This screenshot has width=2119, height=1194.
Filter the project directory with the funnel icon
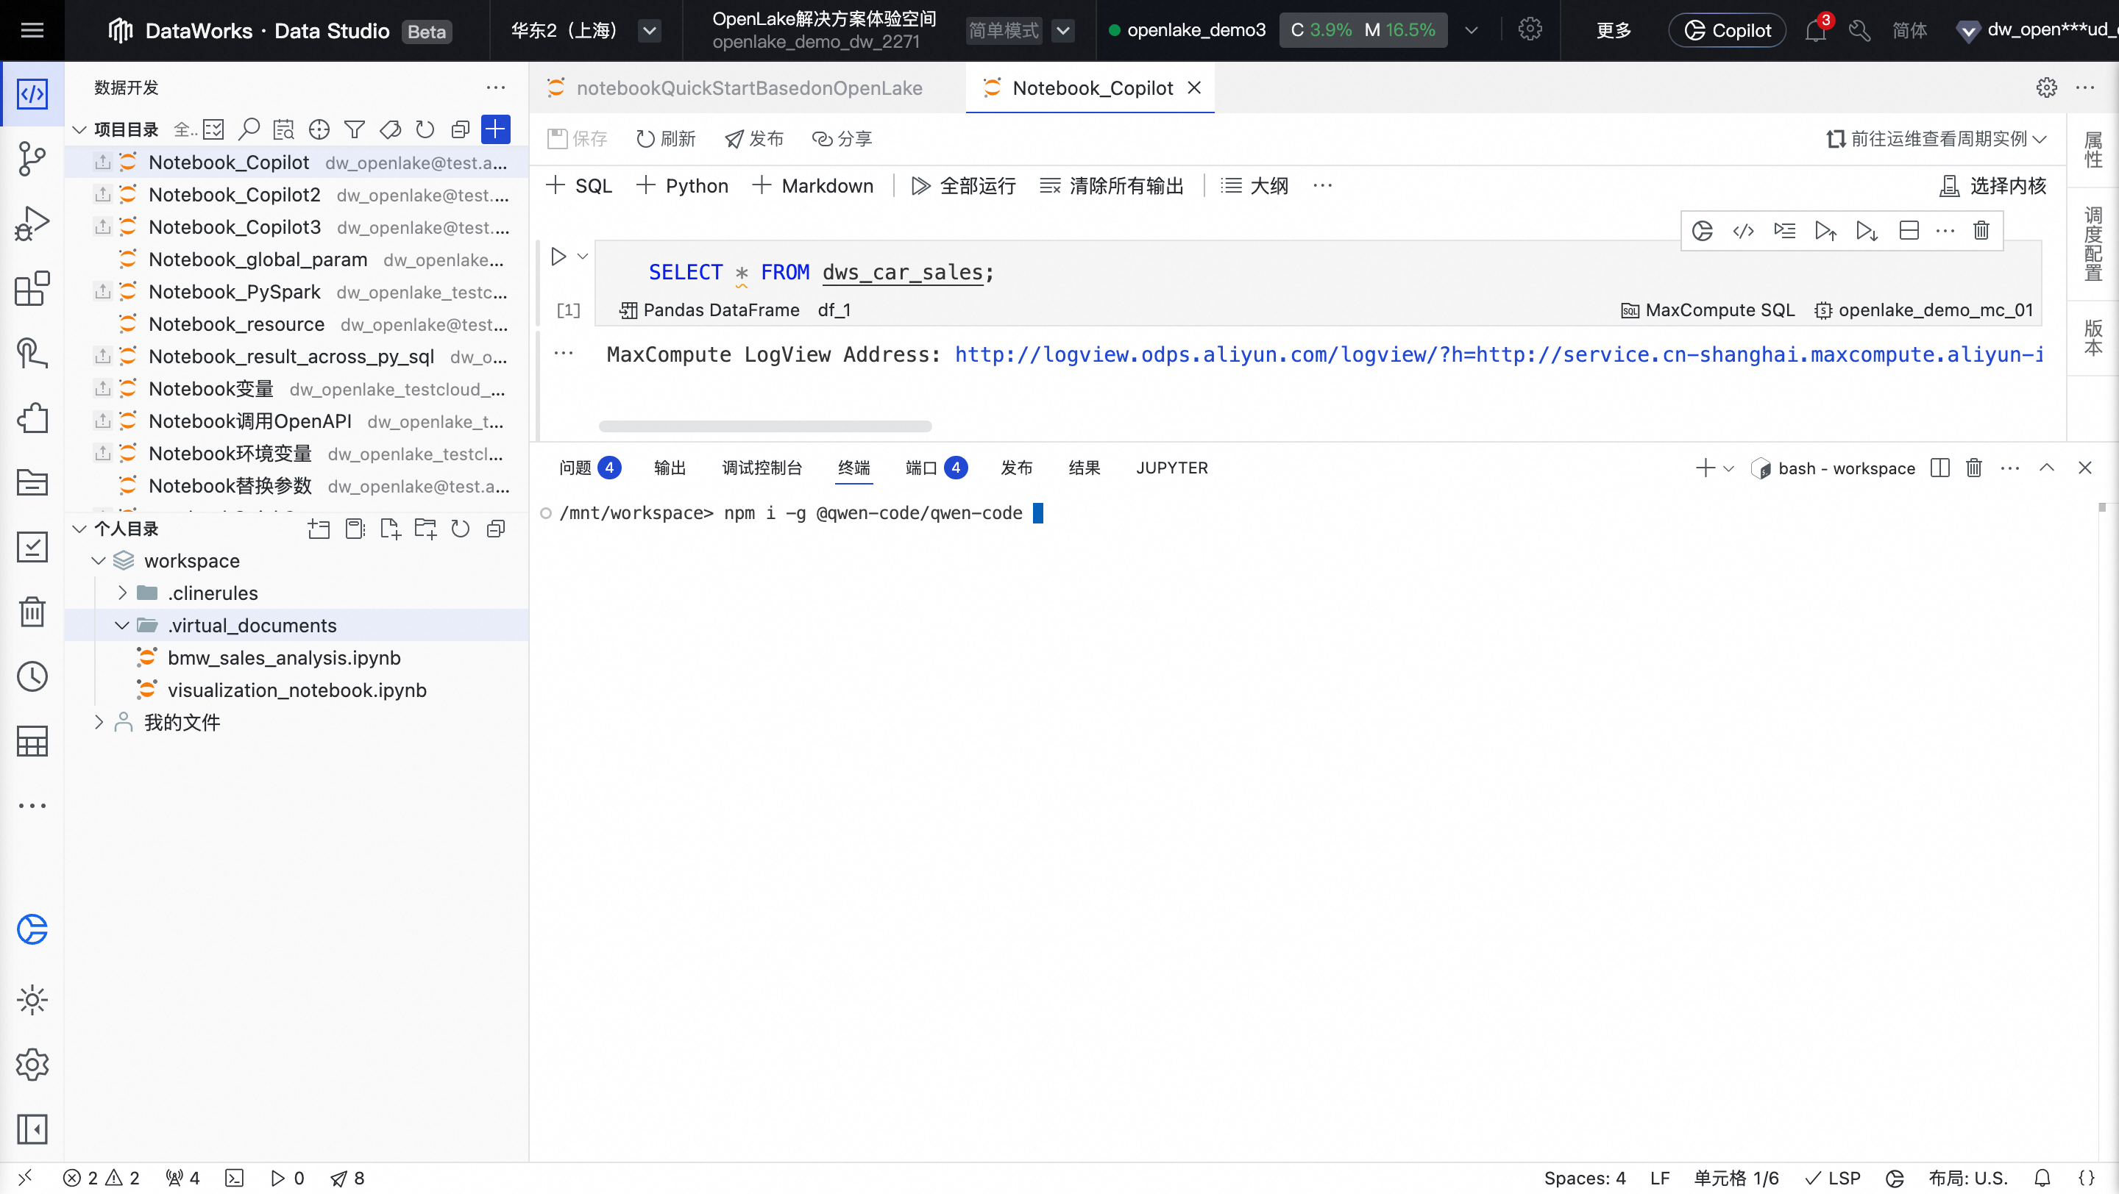355,129
